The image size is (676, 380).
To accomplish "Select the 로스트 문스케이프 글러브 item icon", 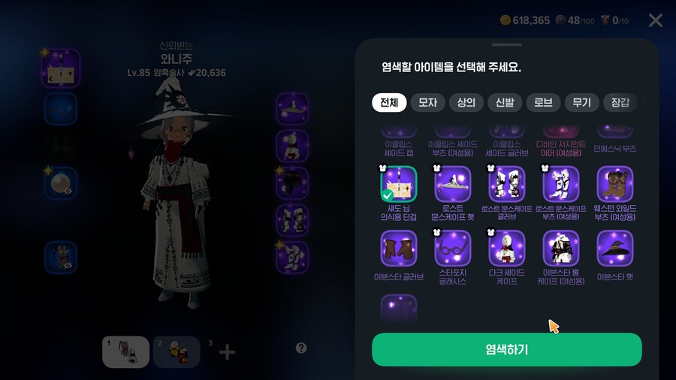I will click(506, 184).
